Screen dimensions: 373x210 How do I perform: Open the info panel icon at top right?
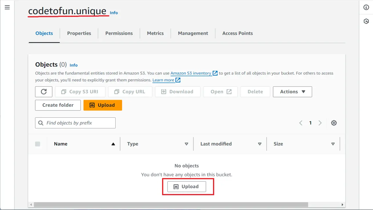click(366, 8)
